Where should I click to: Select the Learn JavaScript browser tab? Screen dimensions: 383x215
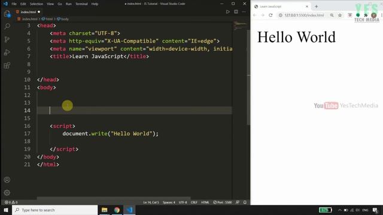coord(281,7)
